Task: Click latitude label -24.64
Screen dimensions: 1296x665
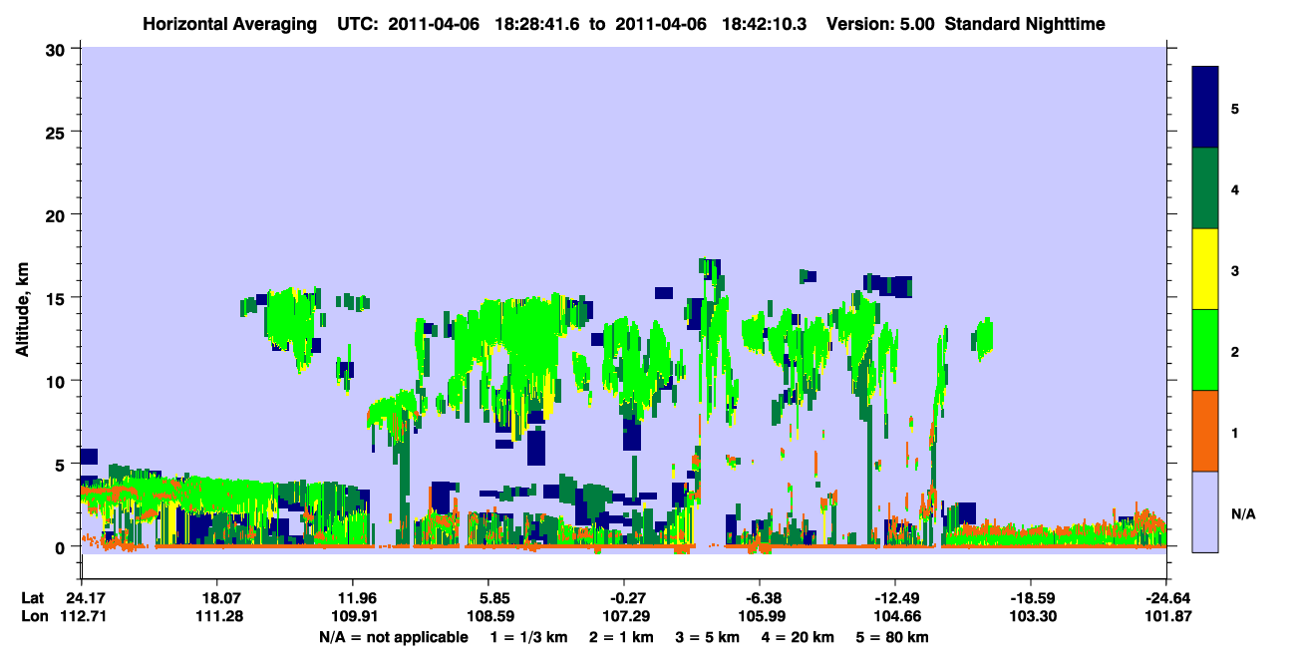Action: (1165, 598)
